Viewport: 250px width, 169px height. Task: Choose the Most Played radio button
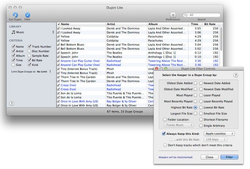tap(195, 95)
